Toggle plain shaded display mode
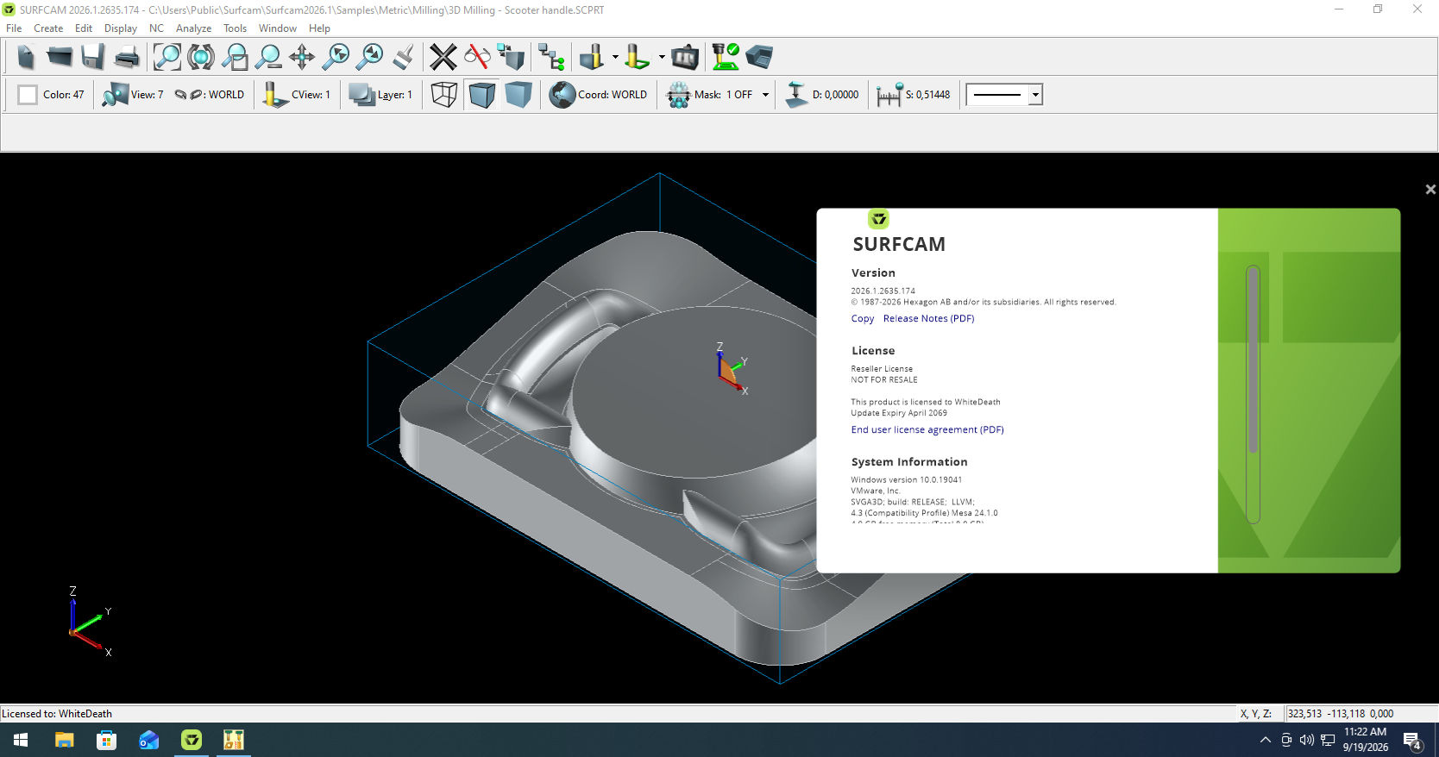This screenshot has height=757, width=1439. coord(518,95)
